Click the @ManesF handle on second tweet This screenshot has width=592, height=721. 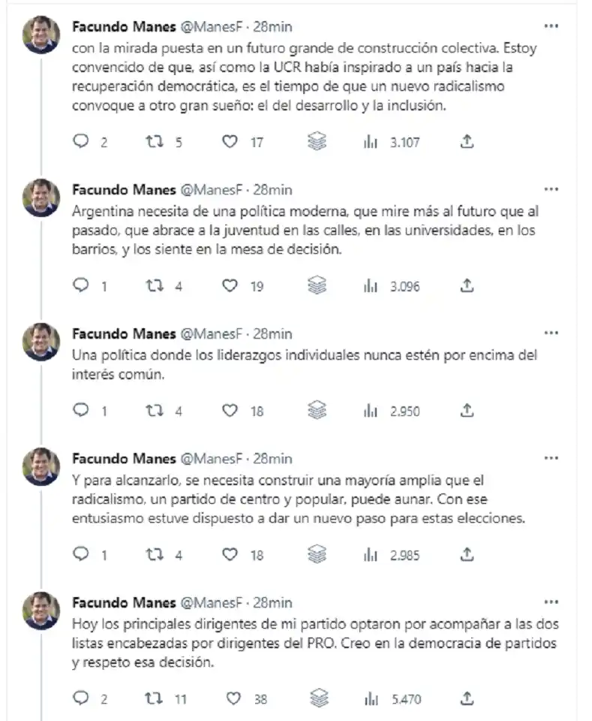(207, 189)
